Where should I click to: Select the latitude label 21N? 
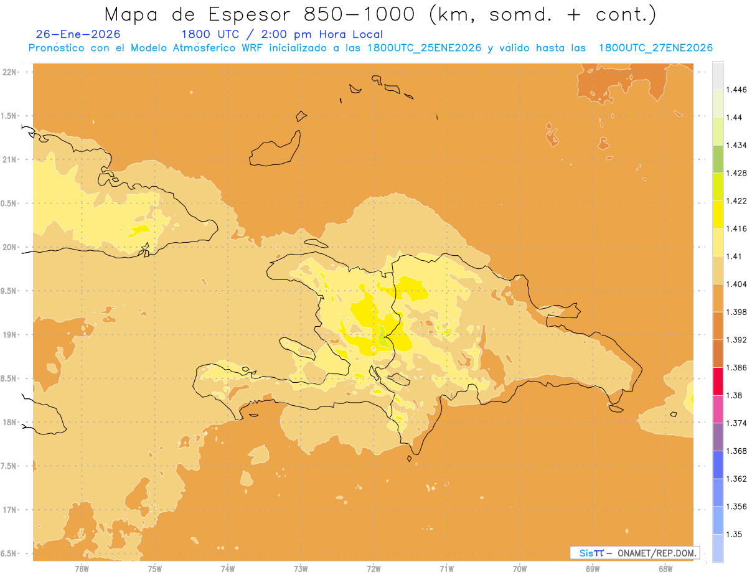[x=9, y=159]
